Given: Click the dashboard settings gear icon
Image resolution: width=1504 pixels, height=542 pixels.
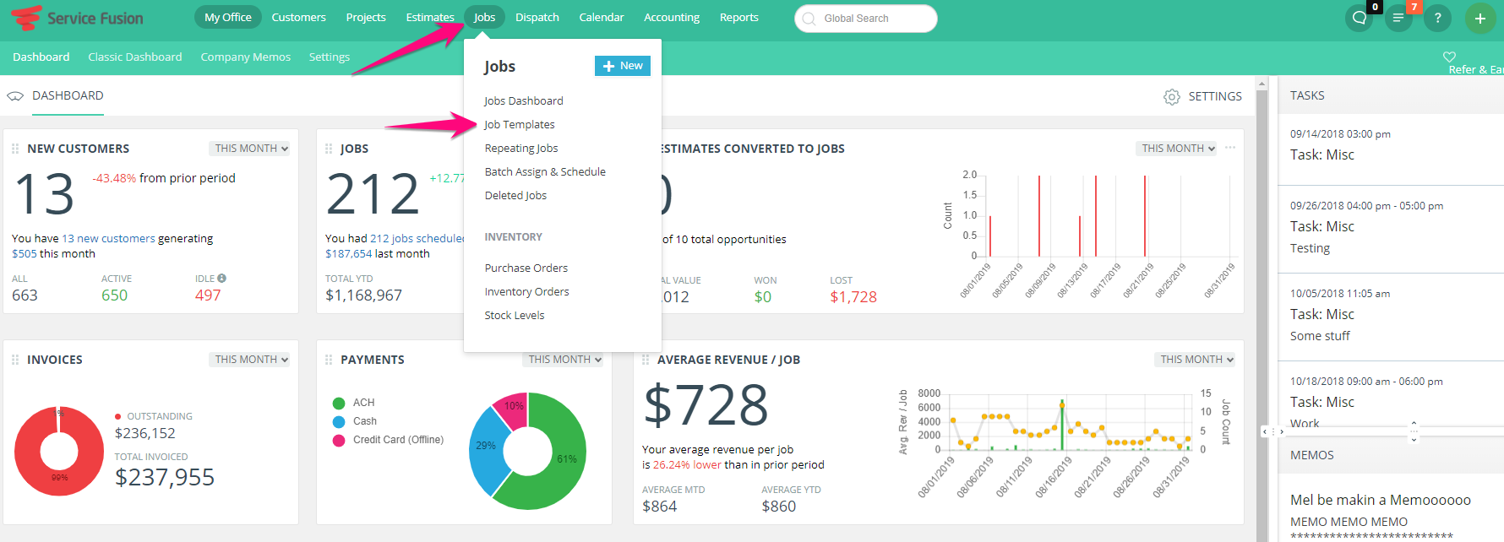Looking at the screenshot, I should click(x=1172, y=97).
